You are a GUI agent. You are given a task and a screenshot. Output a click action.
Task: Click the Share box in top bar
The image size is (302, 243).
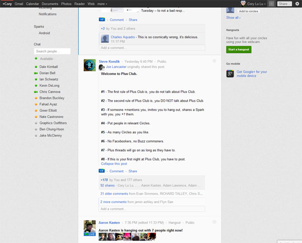pyautogui.click(x=285, y=3)
